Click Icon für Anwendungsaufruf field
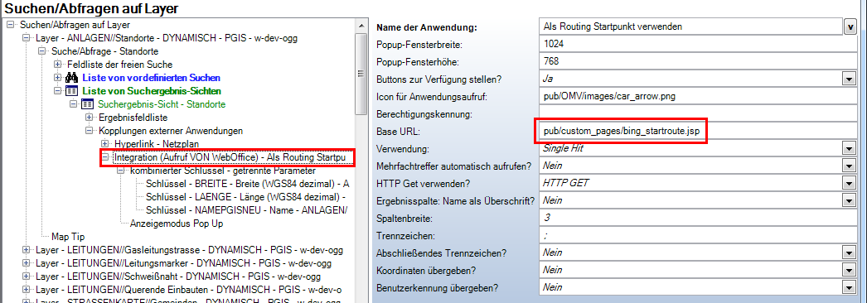The image size is (867, 303). [698, 96]
